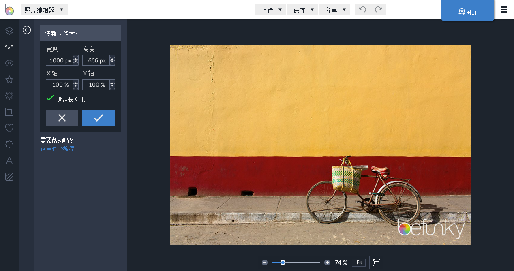Open the Effects star icon

(9, 79)
